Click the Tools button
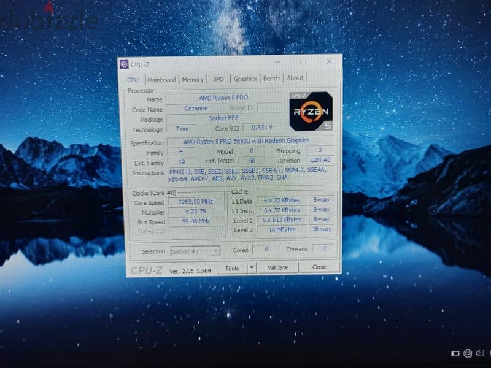Screen dimensions: 491x368 click(232, 269)
